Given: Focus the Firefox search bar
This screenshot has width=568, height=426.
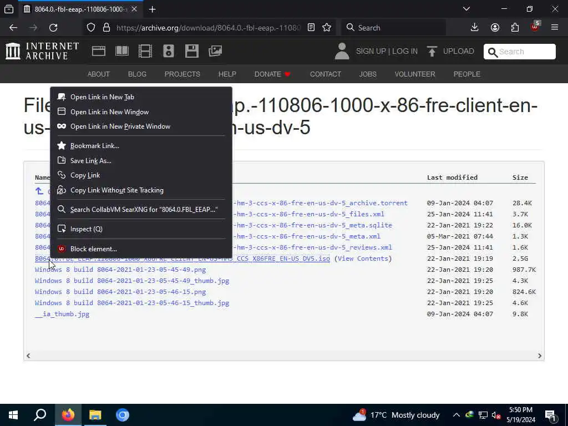Looking at the screenshot, I should click(x=393, y=28).
